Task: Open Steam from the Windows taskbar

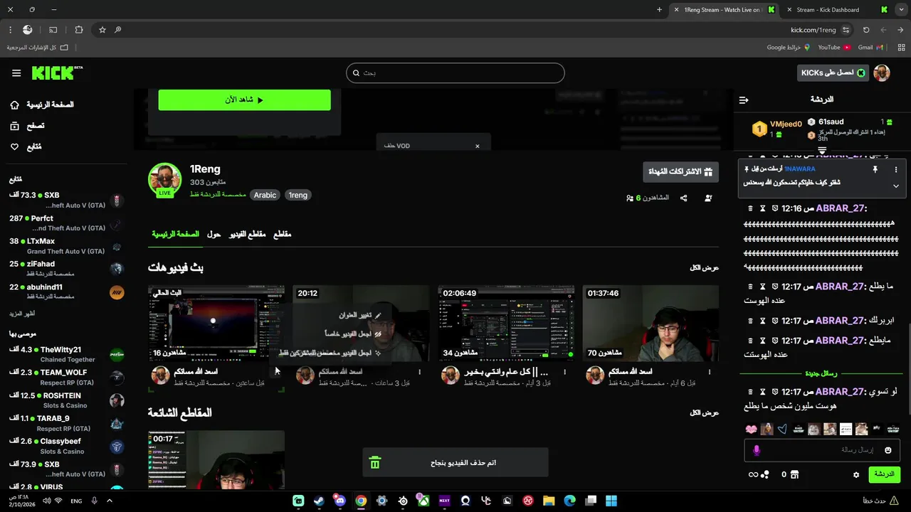Action: pyautogui.click(x=319, y=501)
